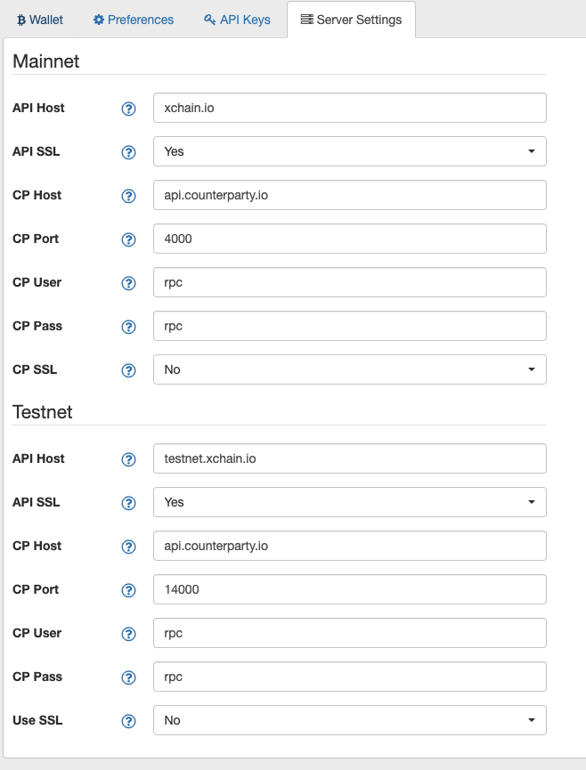The height and width of the screenshot is (770, 586).
Task: Open the Mainnet CP SSL dropdown
Action: (x=350, y=369)
